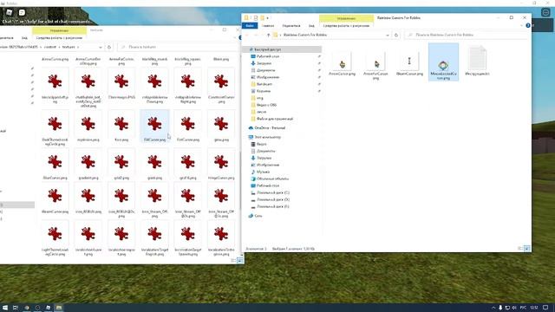Select Быстрый доступ in navigation pane
Viewport: 555px width, 312px height.
[282, 49]
